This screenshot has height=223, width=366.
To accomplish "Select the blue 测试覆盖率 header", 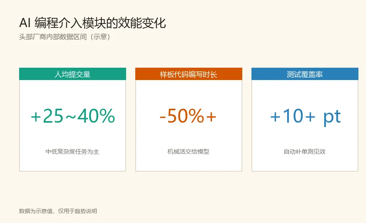I will [x=305, y=74].
